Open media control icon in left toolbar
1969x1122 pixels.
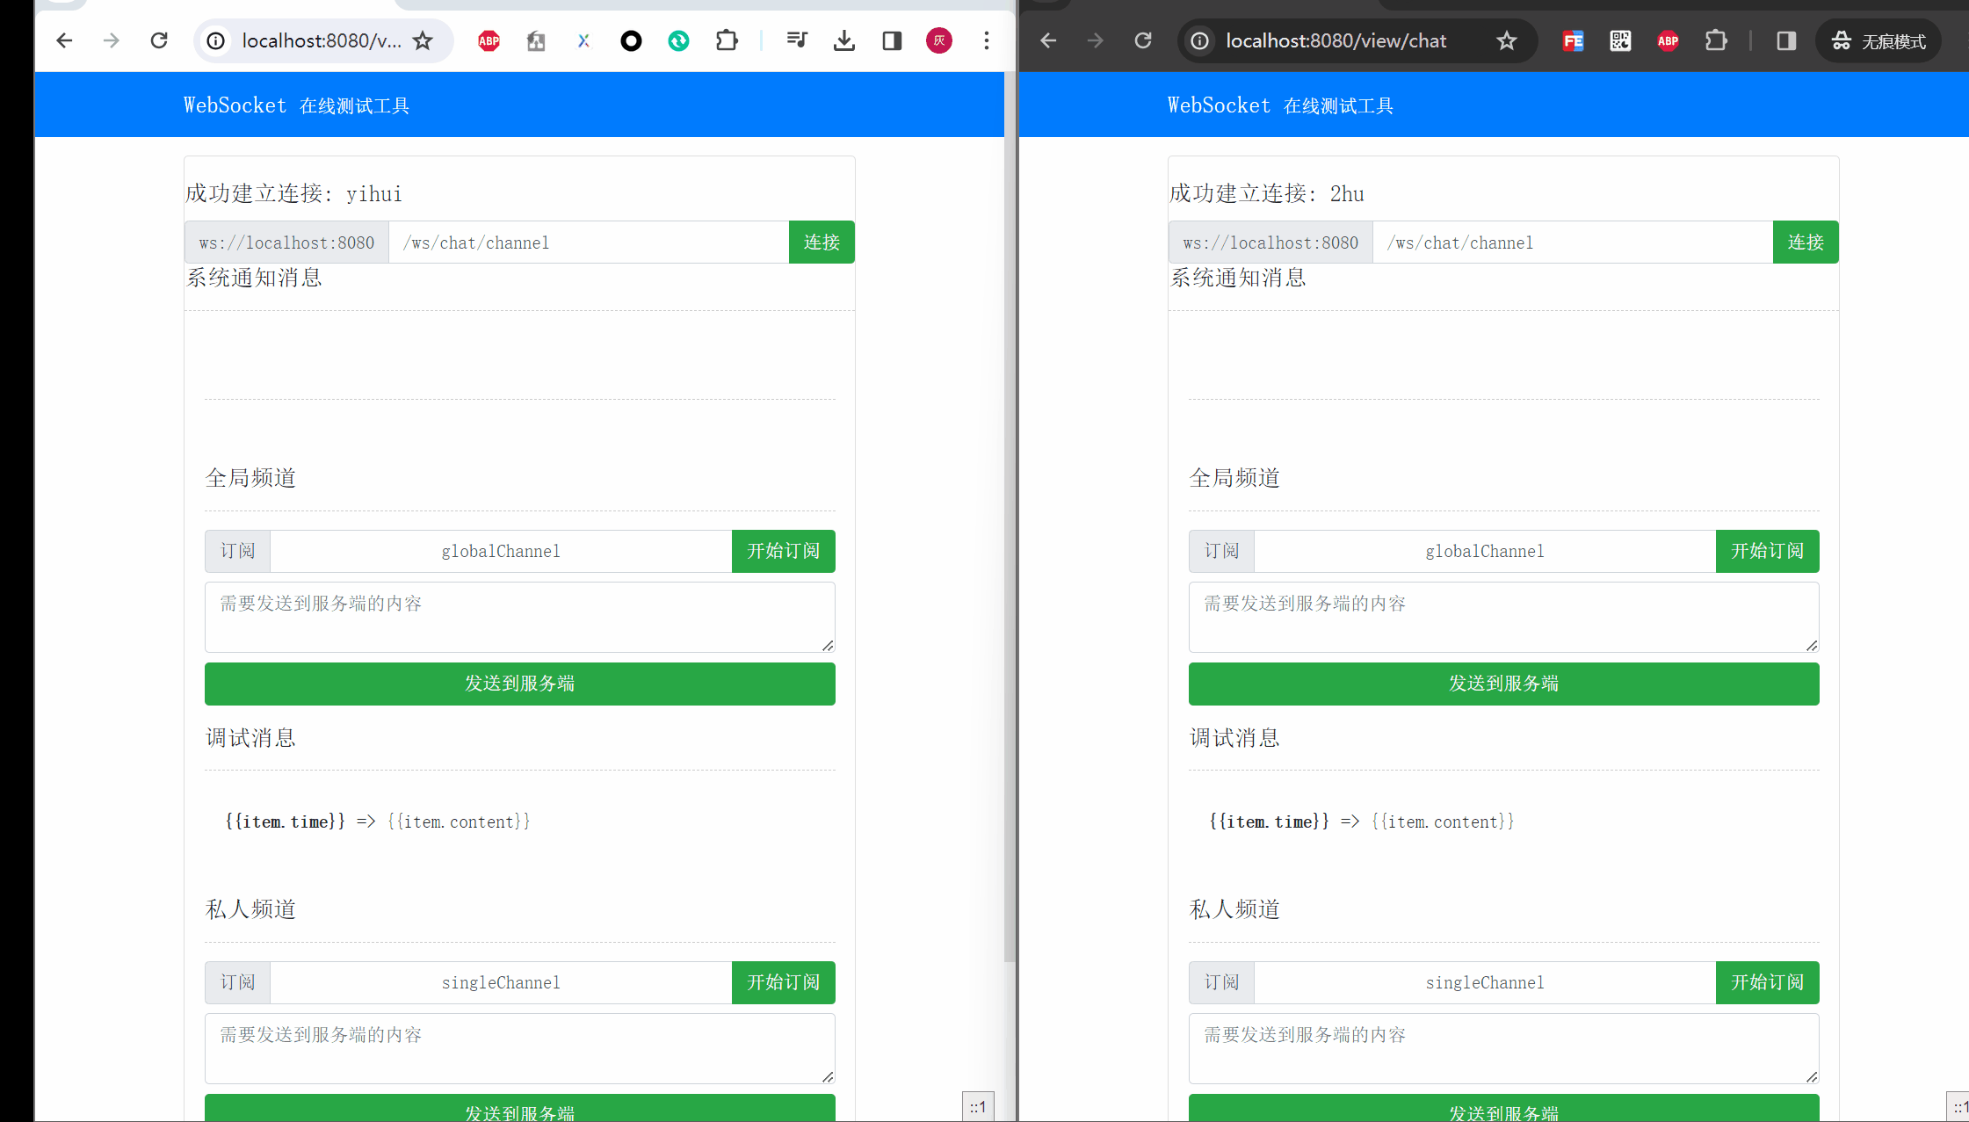[x=797, y=40]
